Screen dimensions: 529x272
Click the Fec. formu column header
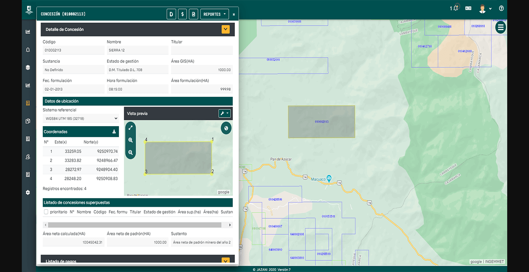pyautogui.click(x=118, y=212)
